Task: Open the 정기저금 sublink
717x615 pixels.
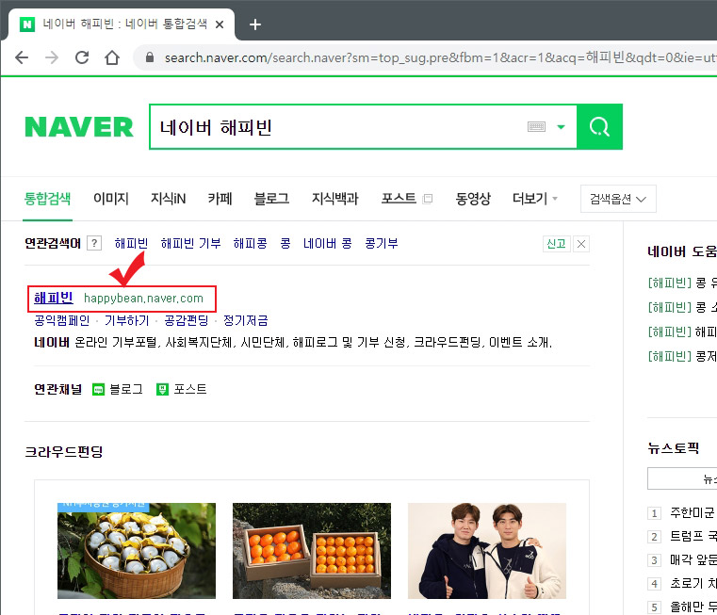Action: pos(246,320)
